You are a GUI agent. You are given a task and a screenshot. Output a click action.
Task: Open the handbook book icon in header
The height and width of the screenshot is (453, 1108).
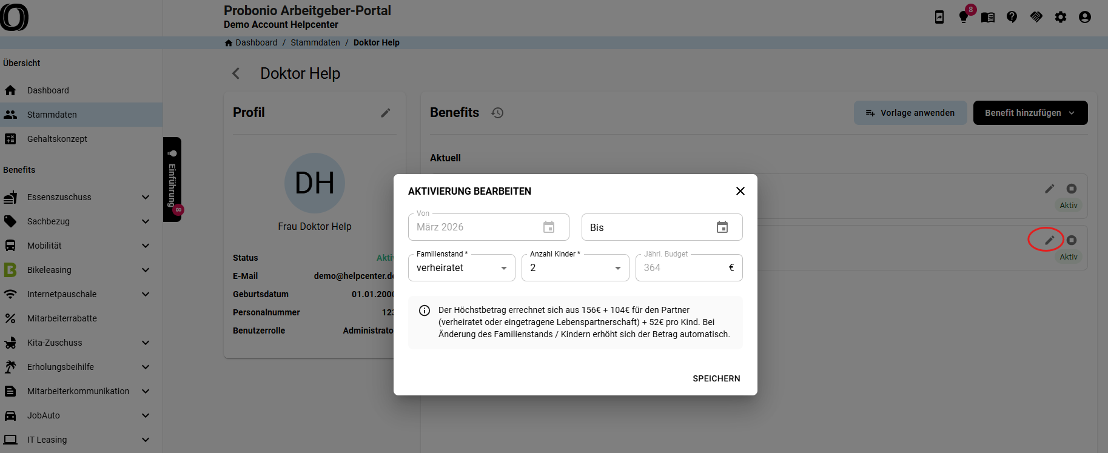click(988, 17)
